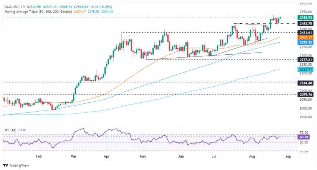The image size is (317, 170).
Task: Select the blue 2375.92 axis price tag
Action: [305, 43]
